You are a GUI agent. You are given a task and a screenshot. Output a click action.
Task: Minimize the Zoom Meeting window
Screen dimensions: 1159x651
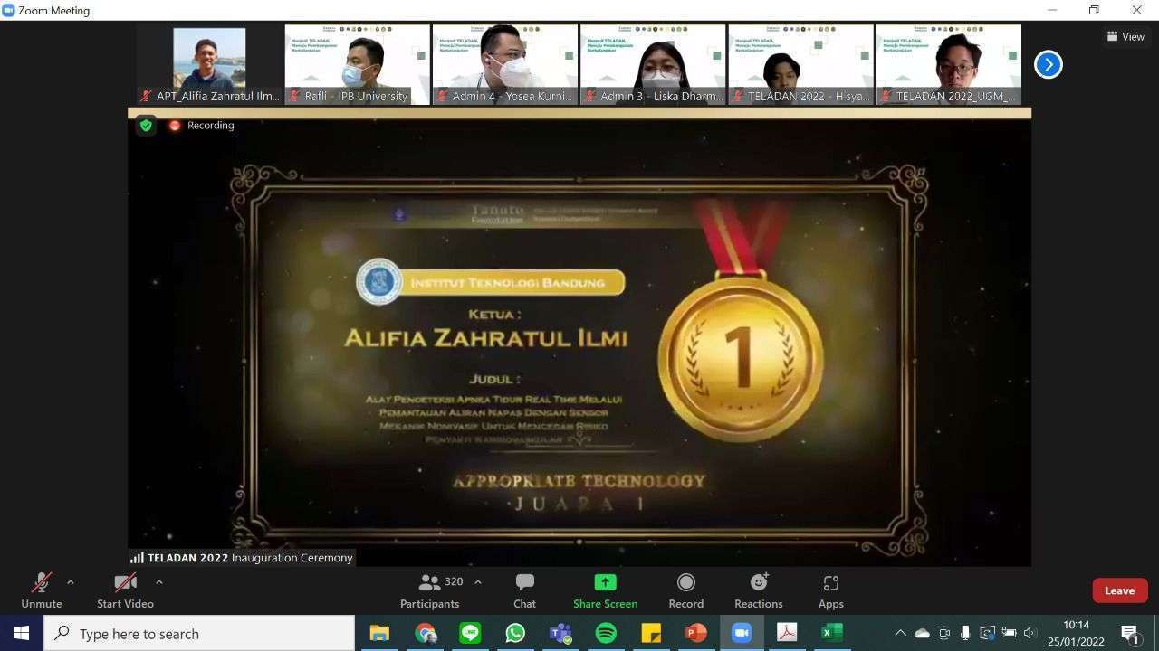[x=1052, y=10]
